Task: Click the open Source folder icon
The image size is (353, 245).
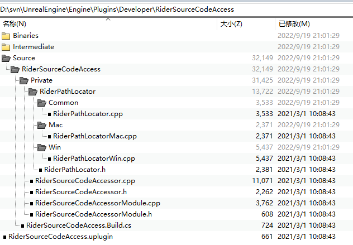Action: point(6,58)
